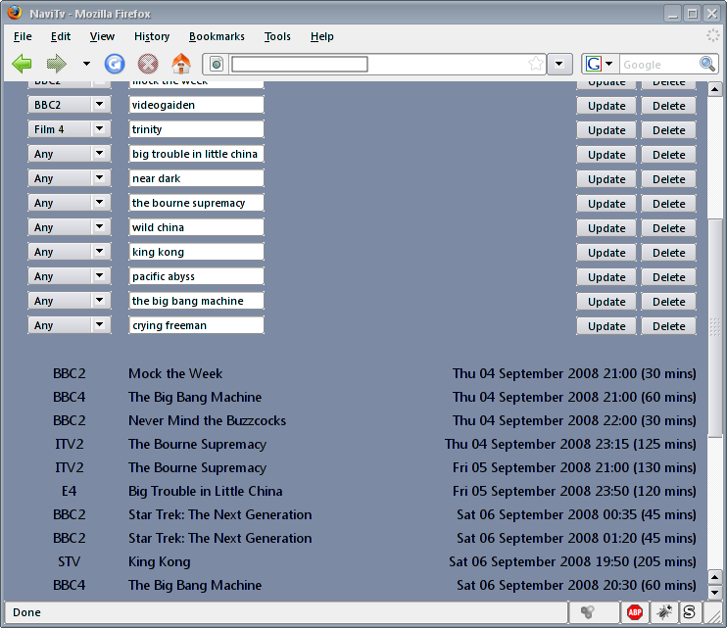Click the bookmark star in address bar
727x628 pixels.
(x=536, y=65)
